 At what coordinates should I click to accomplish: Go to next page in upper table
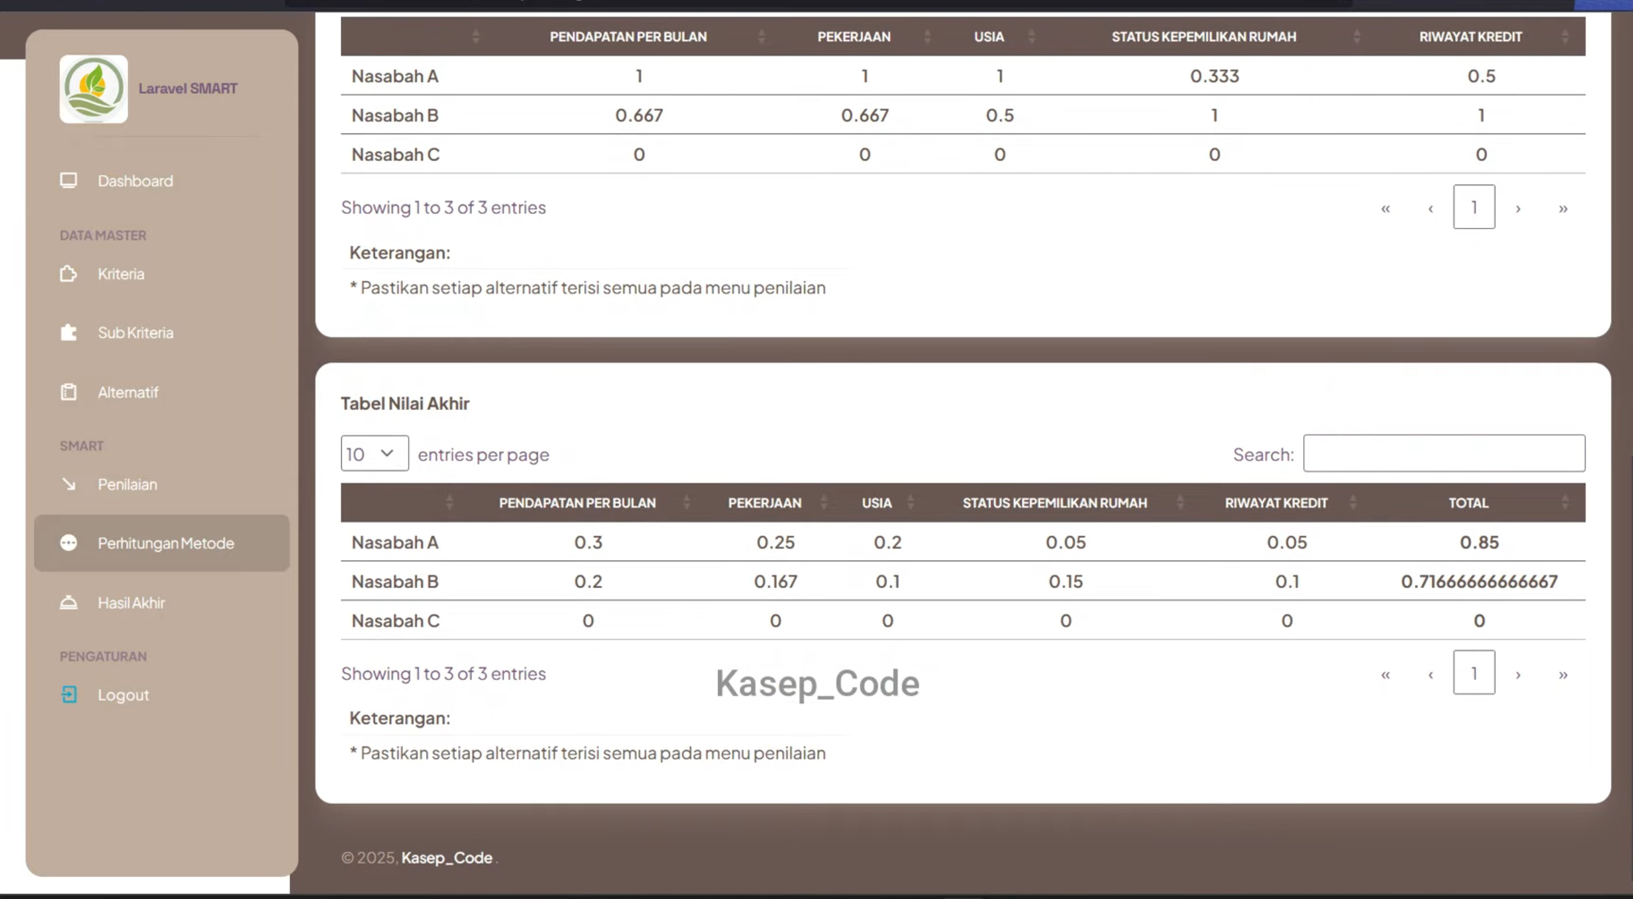point(1518,208)
